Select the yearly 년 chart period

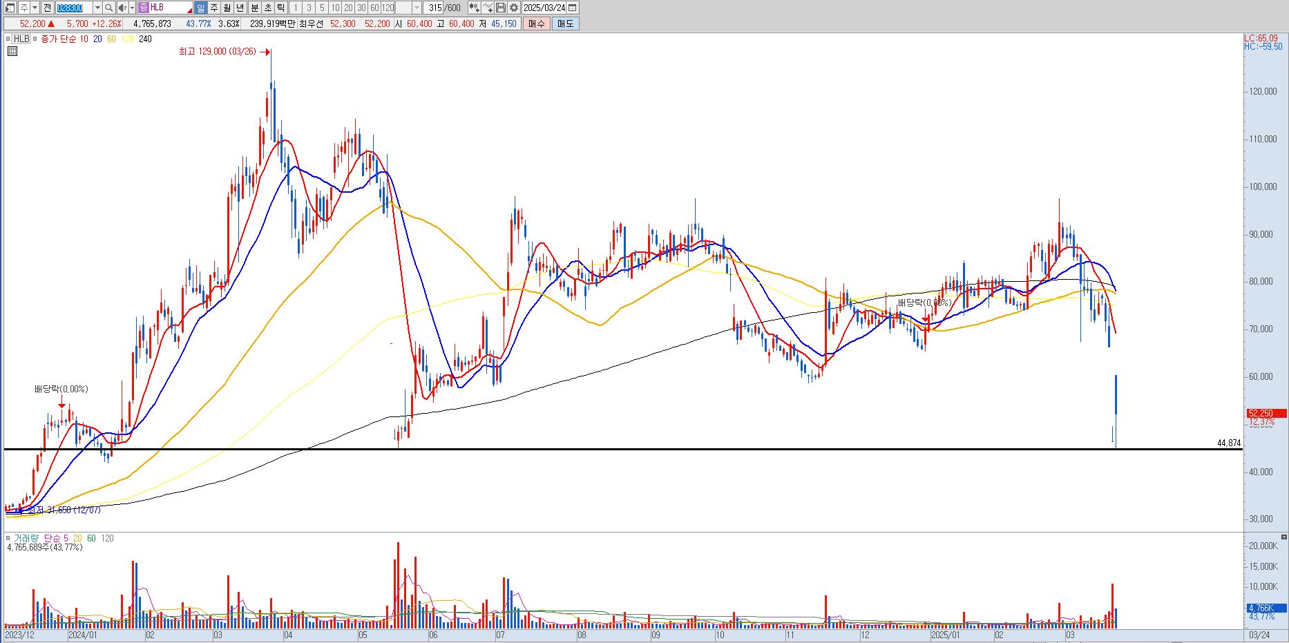click(240, 8)
